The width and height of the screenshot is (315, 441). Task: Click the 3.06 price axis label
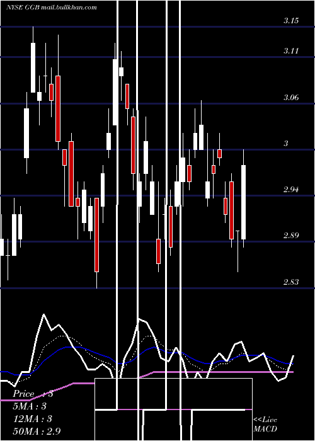291,98
